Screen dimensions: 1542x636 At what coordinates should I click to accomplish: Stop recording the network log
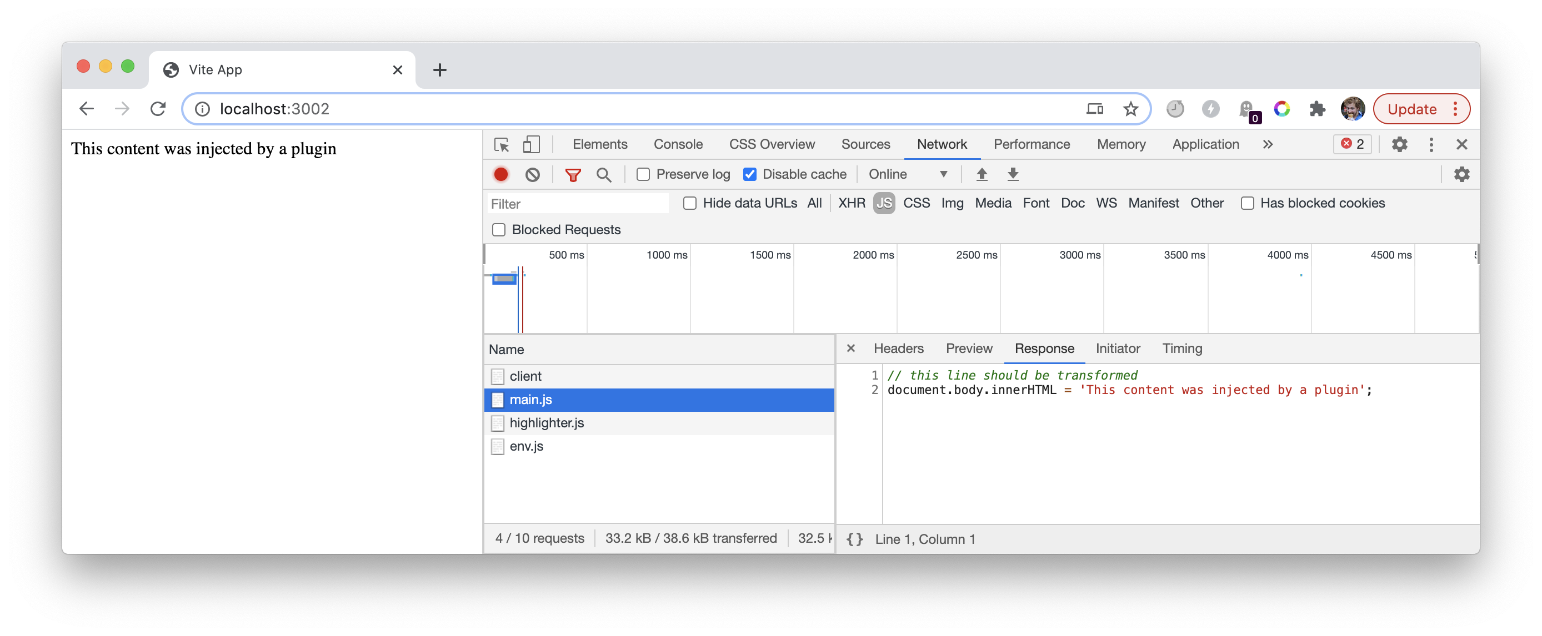(501, 174)
